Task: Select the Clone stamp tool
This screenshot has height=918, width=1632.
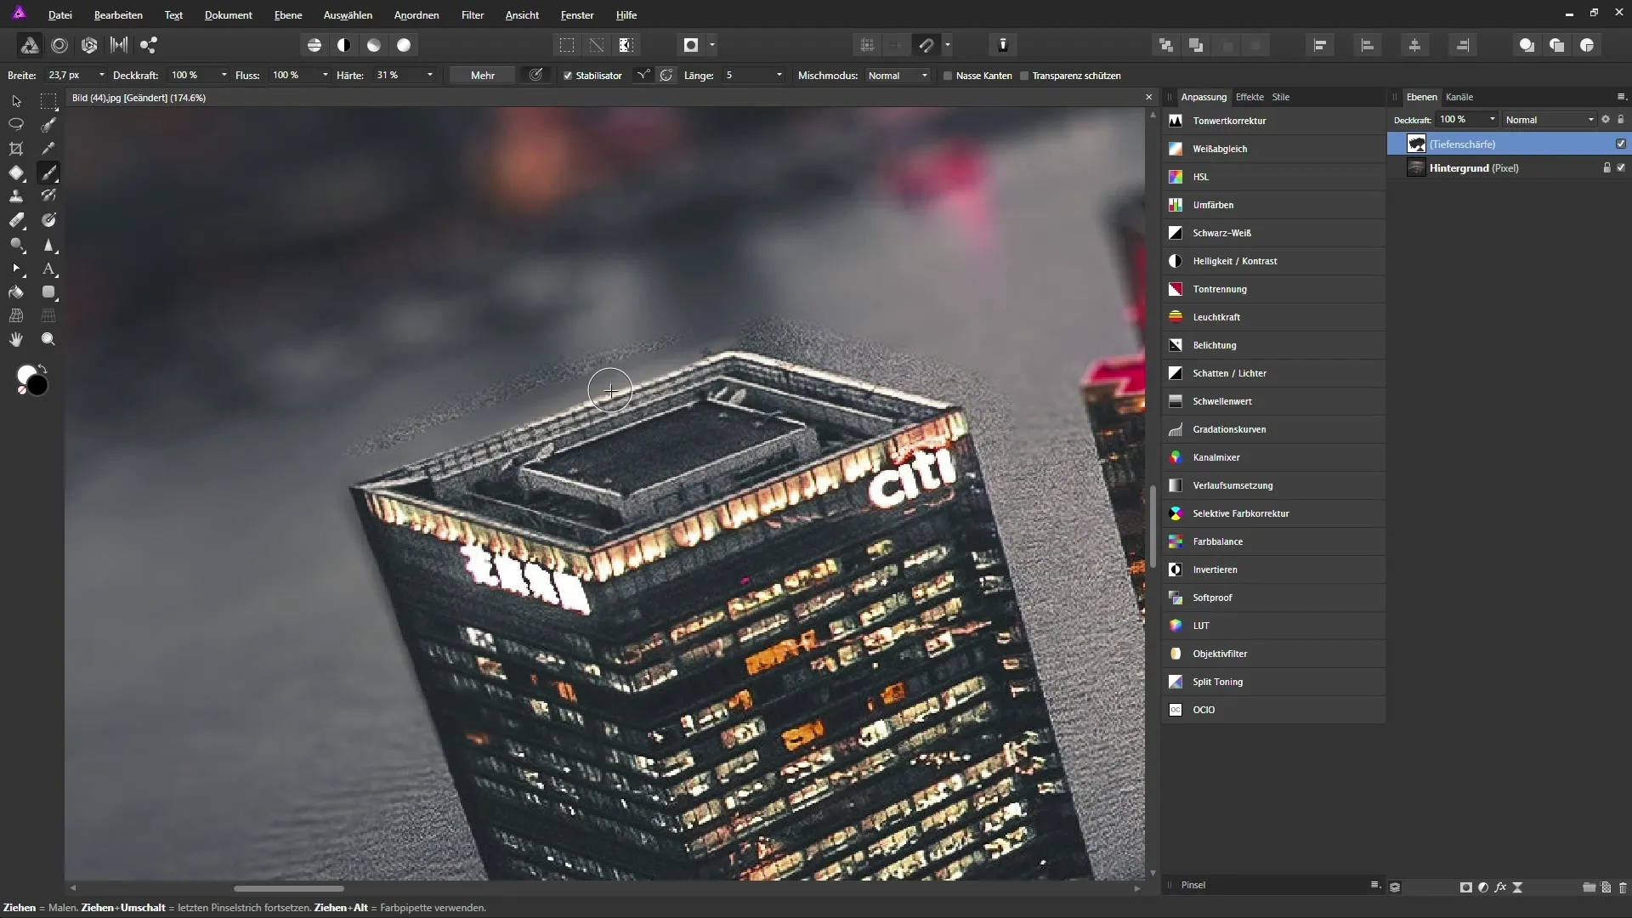Action: [16, 196]
